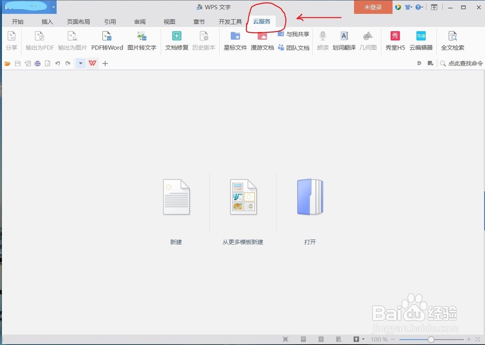Click 输出为PDF export icon
The image size is (485, 345).
[x=40, y=41]
